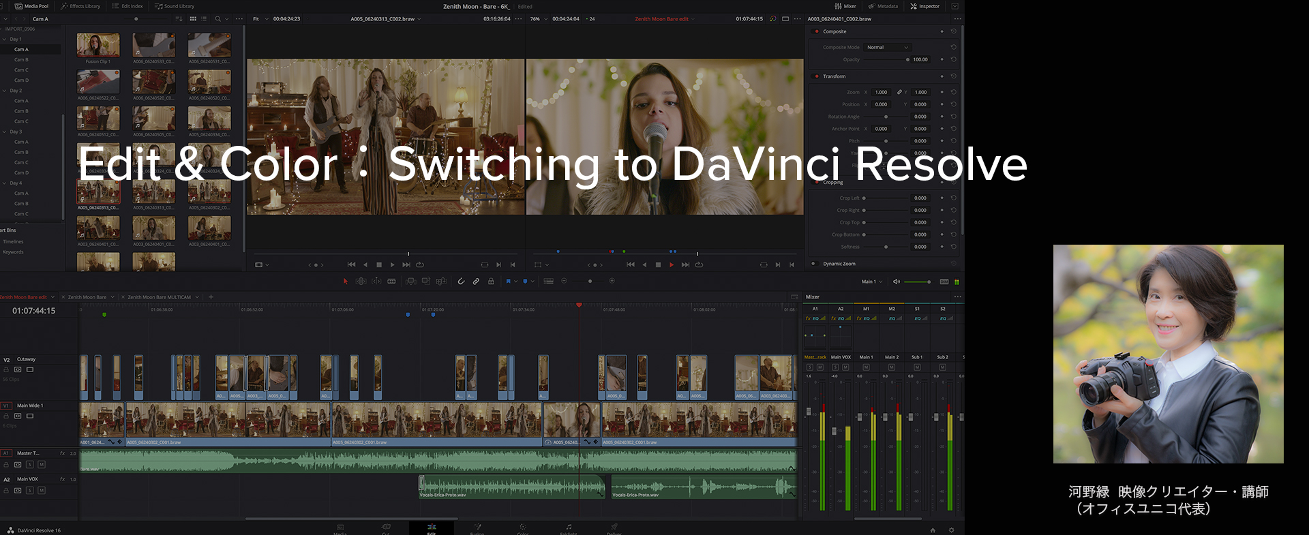Toggle the Media Pool panel button
The width and height of the screenshot is (1309, 535).
[32, 6]
